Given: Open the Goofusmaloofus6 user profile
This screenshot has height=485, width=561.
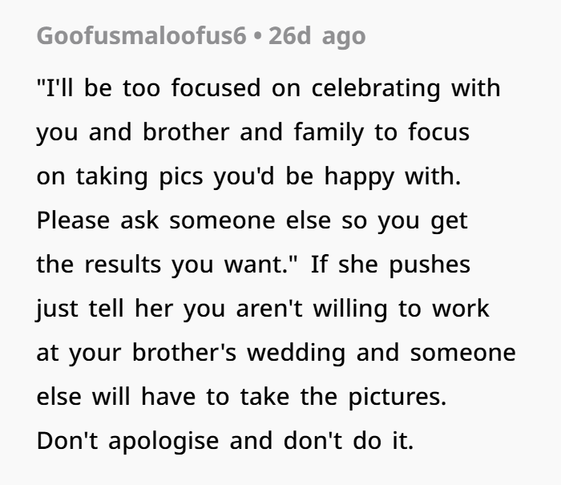Looking at the screenshot, I should click(x=141, y=36).
